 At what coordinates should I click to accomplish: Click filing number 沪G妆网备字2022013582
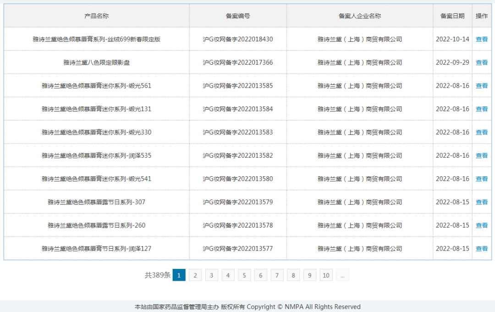coord(238,156)
